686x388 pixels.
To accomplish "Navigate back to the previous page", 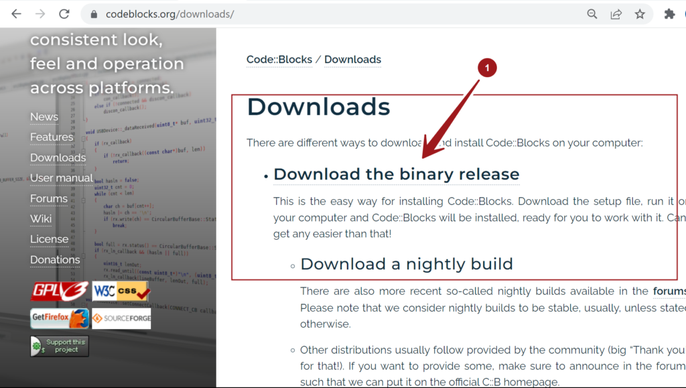I will (15, 13).
